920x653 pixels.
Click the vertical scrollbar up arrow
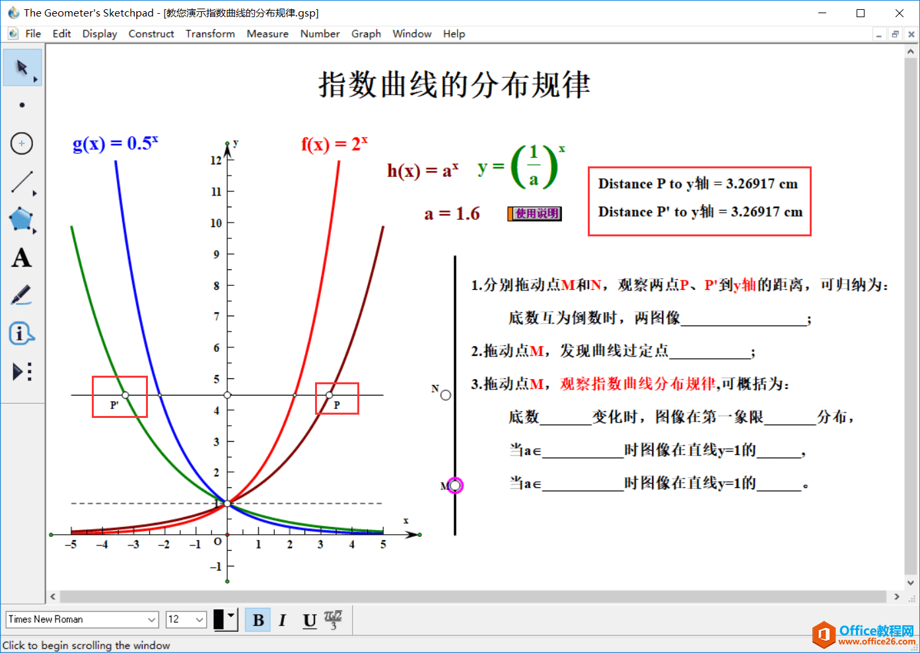click(911, 51)
